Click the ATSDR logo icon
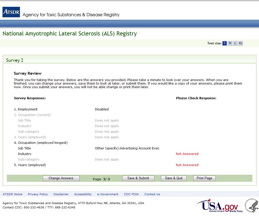 coord(11,12)
